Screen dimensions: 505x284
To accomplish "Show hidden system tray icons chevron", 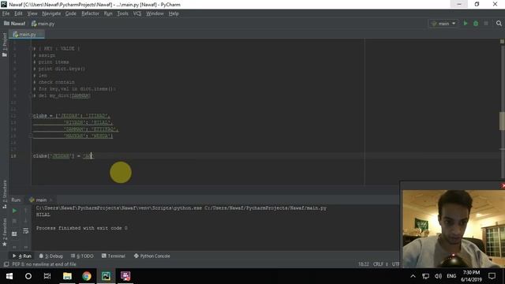I will coord(413,276).
